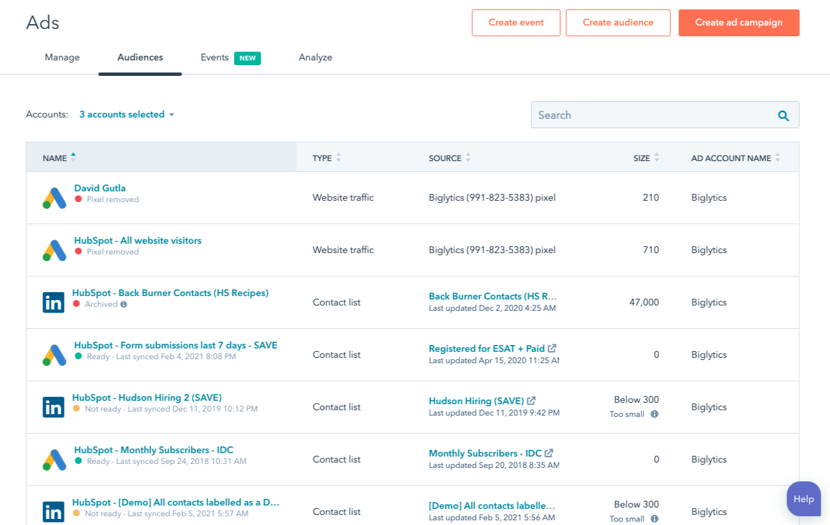This screenshot has width=830, height=525.
Task: Select the LinkedIn icon for HubSpot - Hudson Hiring 2
Action: (54, 407)
